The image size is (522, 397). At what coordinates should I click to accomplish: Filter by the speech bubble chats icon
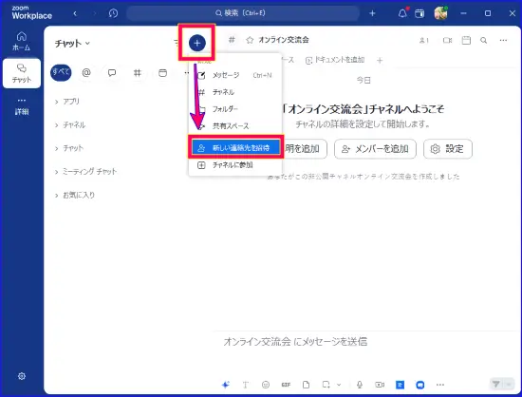pyautogui.click(x=112, y=72)
